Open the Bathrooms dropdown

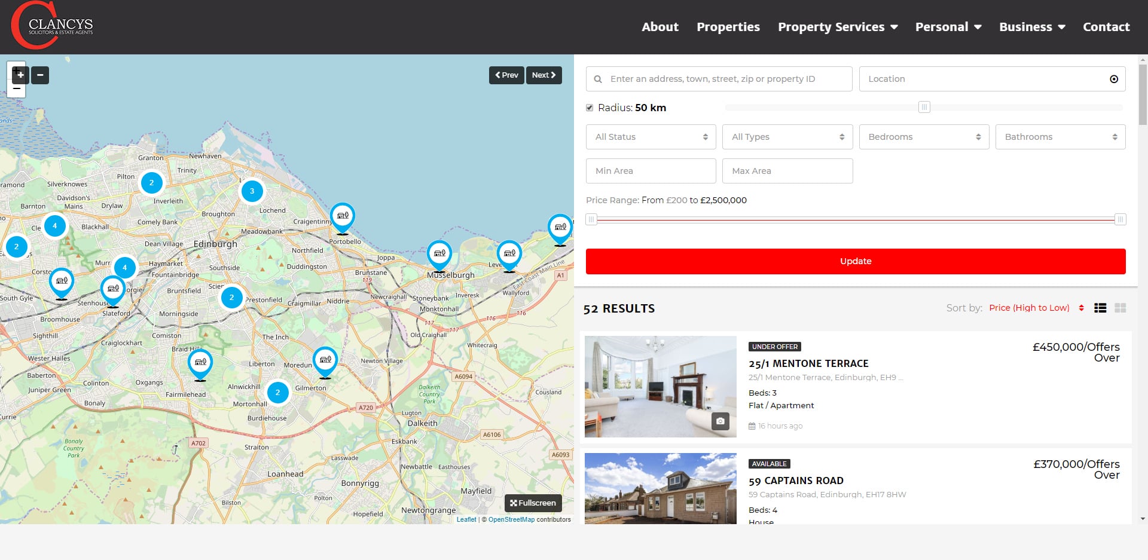tap(1060, 137)
